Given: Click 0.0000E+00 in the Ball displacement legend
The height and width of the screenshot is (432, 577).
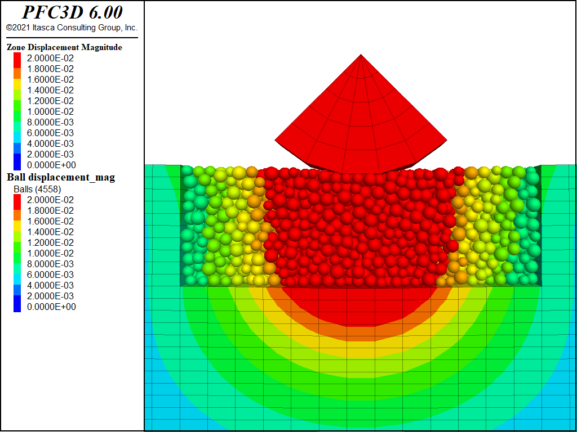Looking at the screenshot, I should tap(51, 307).
